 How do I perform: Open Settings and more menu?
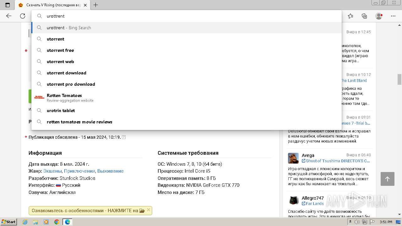click(393, 16)
